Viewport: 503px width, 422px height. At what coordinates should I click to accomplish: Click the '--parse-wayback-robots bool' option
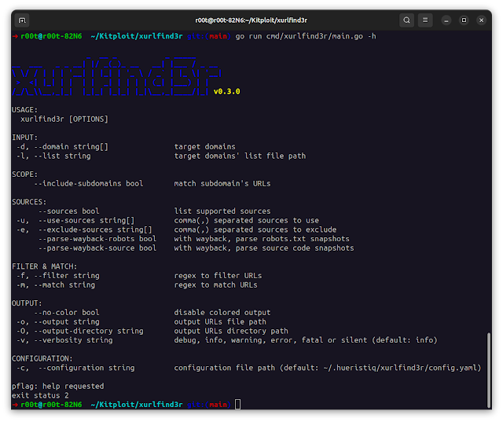[x=97, y=239]
